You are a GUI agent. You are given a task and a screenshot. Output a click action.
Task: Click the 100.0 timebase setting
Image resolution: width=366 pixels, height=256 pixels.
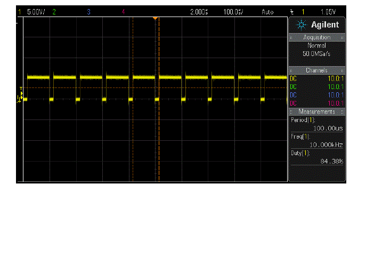click(231, 11)
